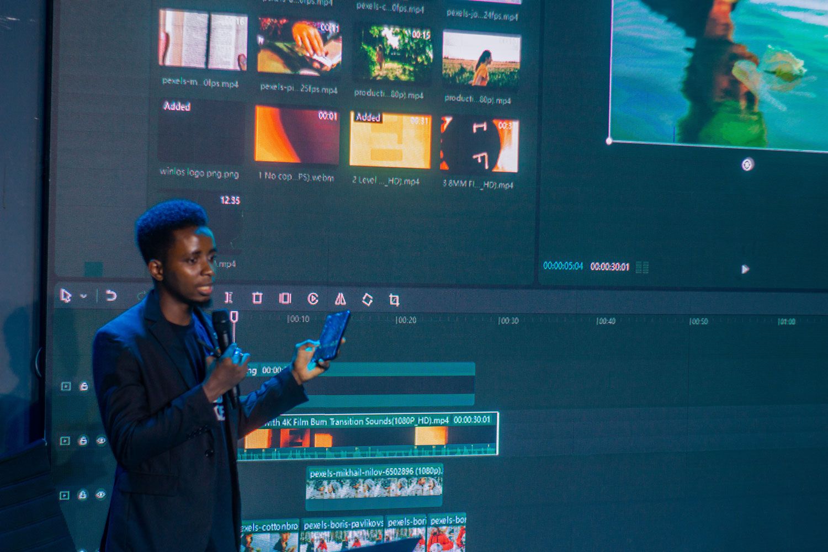
Task: Click the pexels-jo...24fps.mp4 file name
Action: [482, 14]
